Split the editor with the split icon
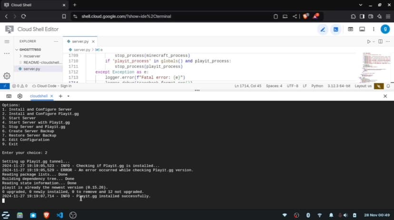394x220 pixels. [x=380, y=42]
